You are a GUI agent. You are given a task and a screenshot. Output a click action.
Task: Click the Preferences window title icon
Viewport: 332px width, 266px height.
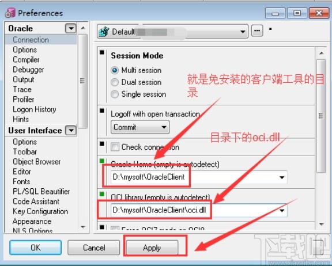coord(10,13)
